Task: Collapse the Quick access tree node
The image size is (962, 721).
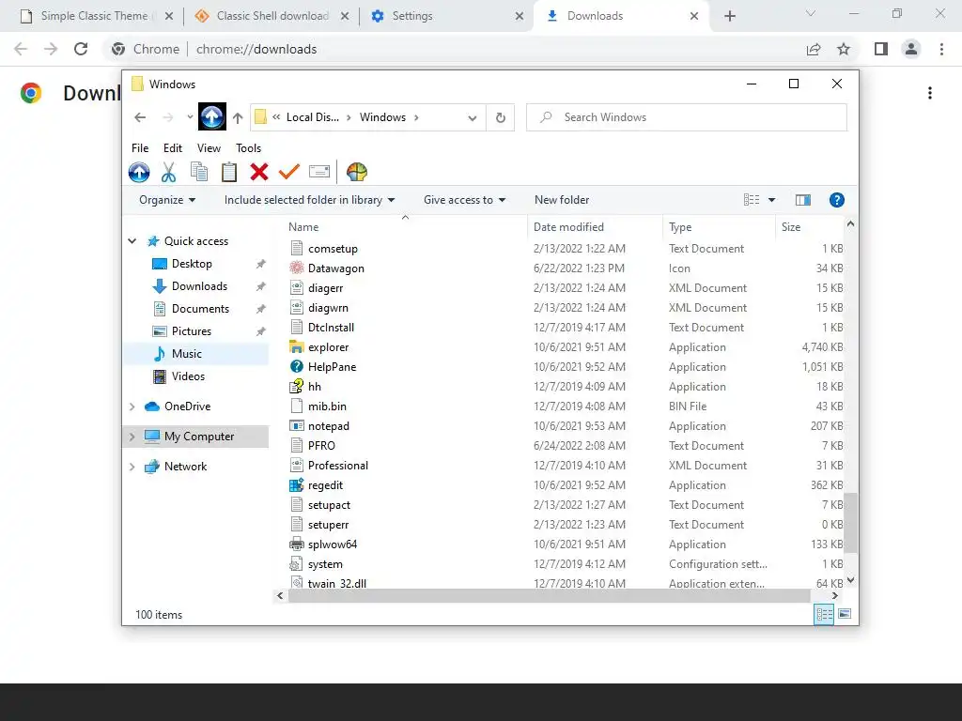Action: tap(132, 241)
